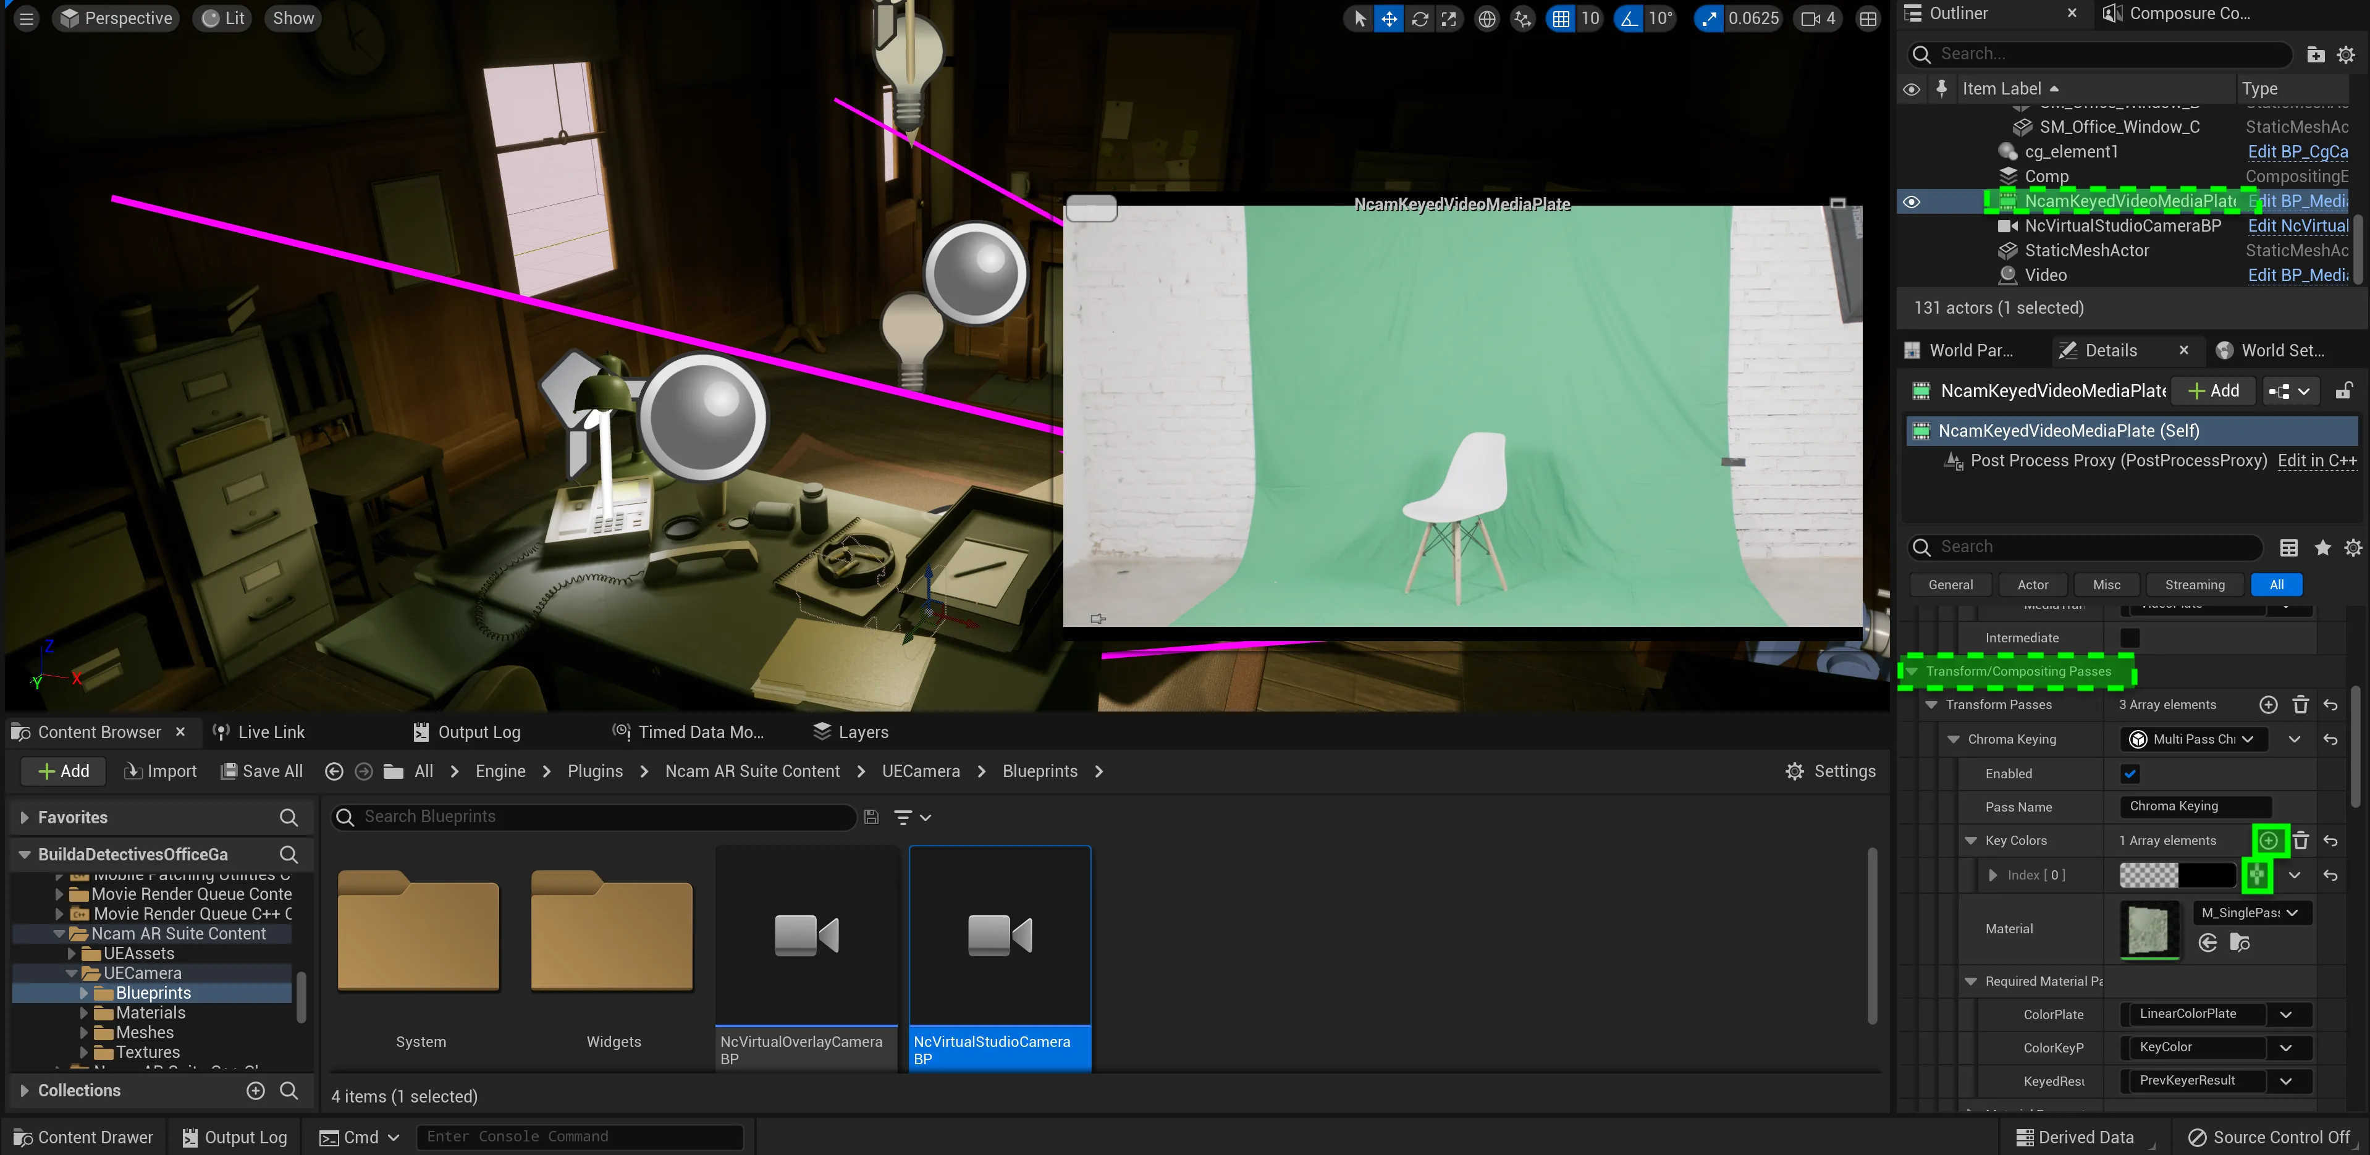Screen dimensions: 2370x1155
Task: Hide NcamKeyedVideoMediaPlate with eye icon
Action: pos(1912,201)
